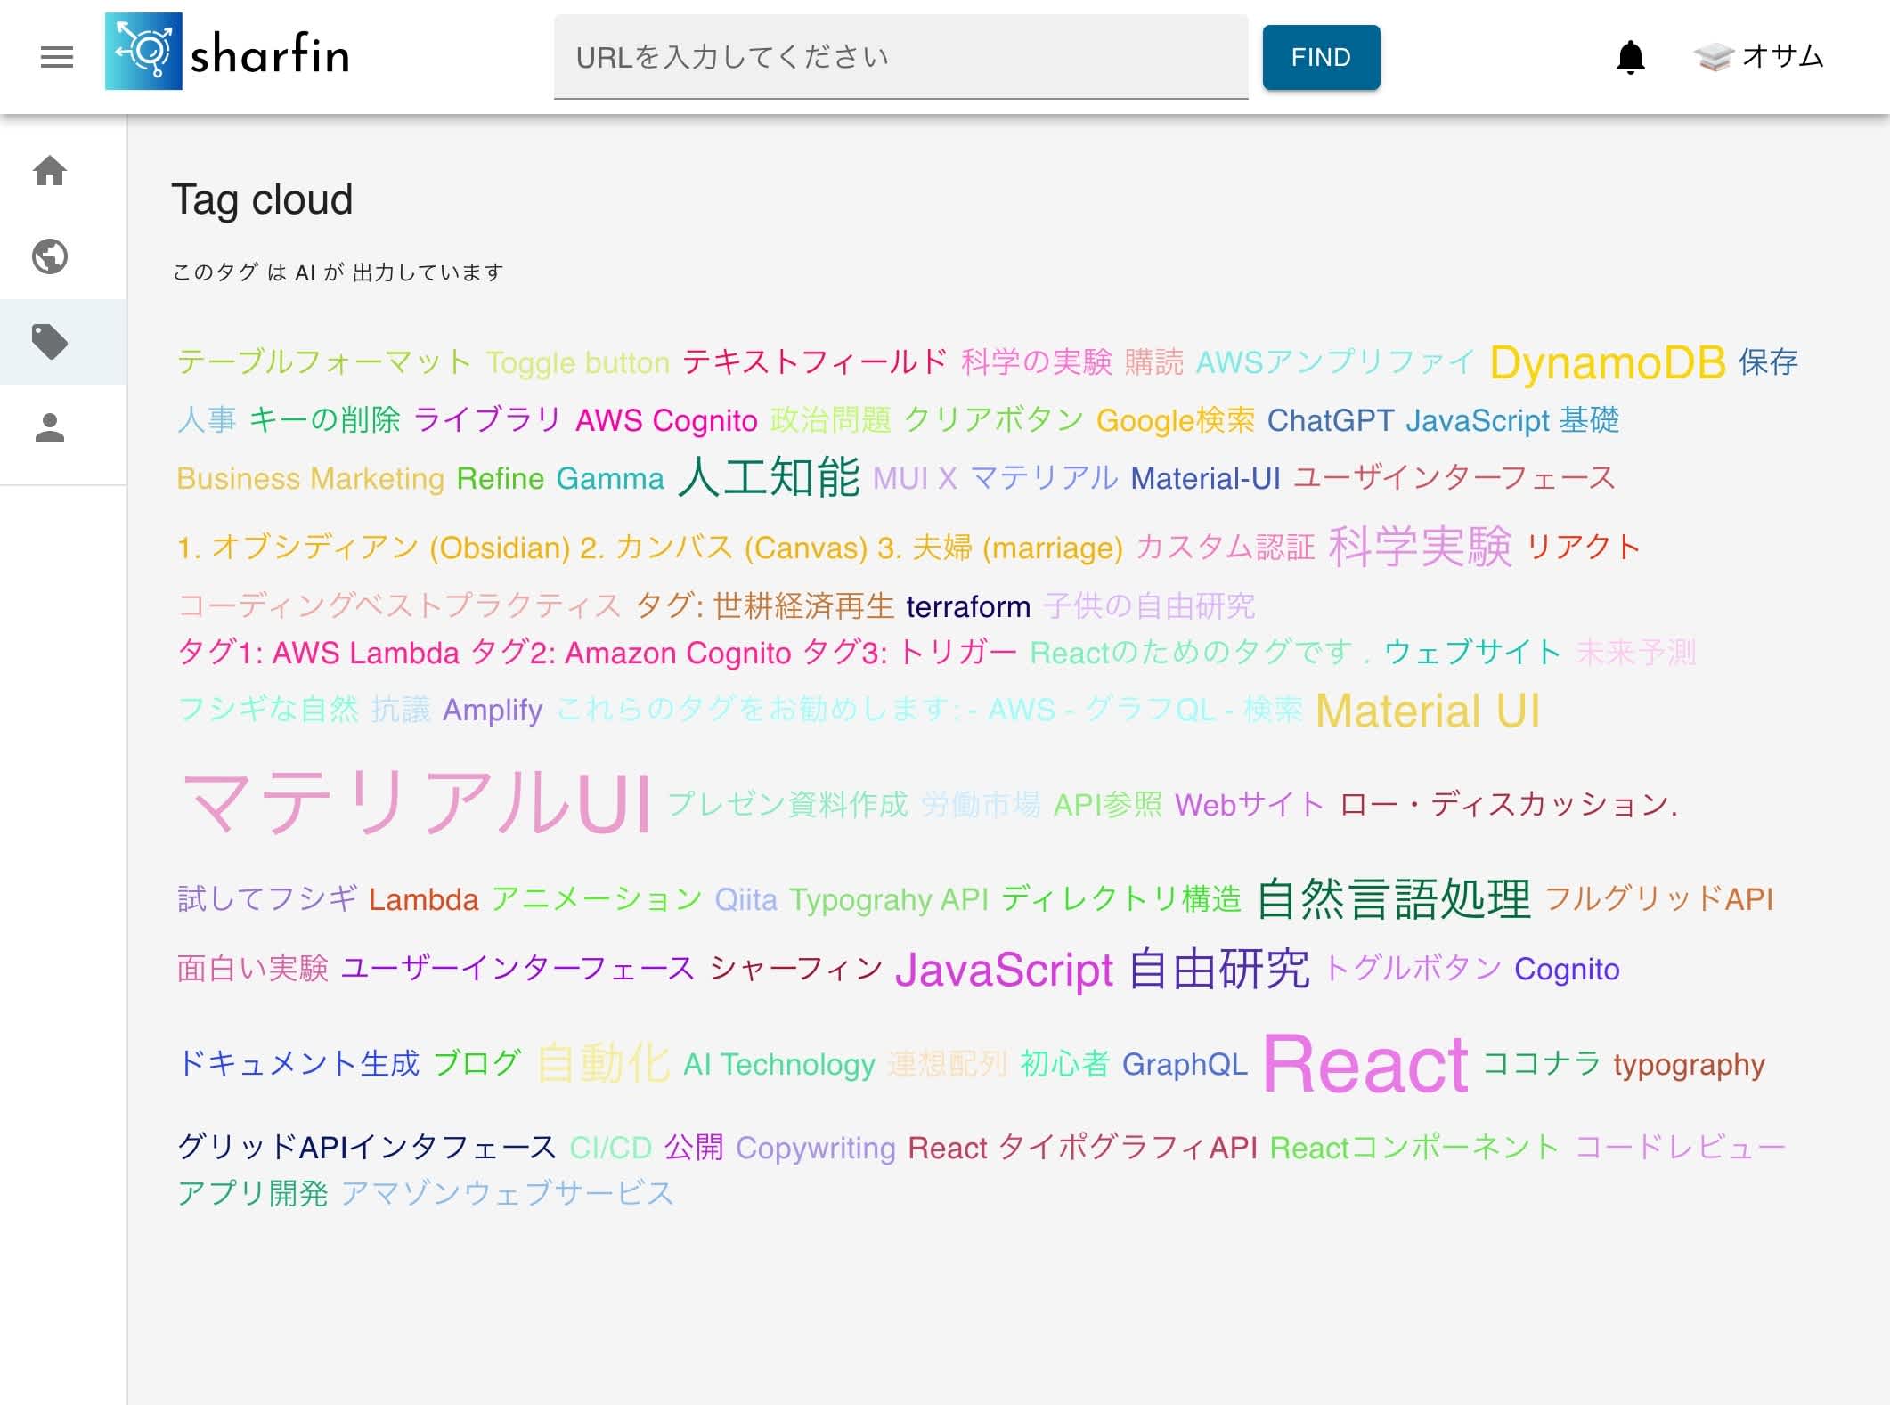Select the globe icon in the sidebar
The width and height of the screenshot is (1890, 1405).
click(50, 256)
